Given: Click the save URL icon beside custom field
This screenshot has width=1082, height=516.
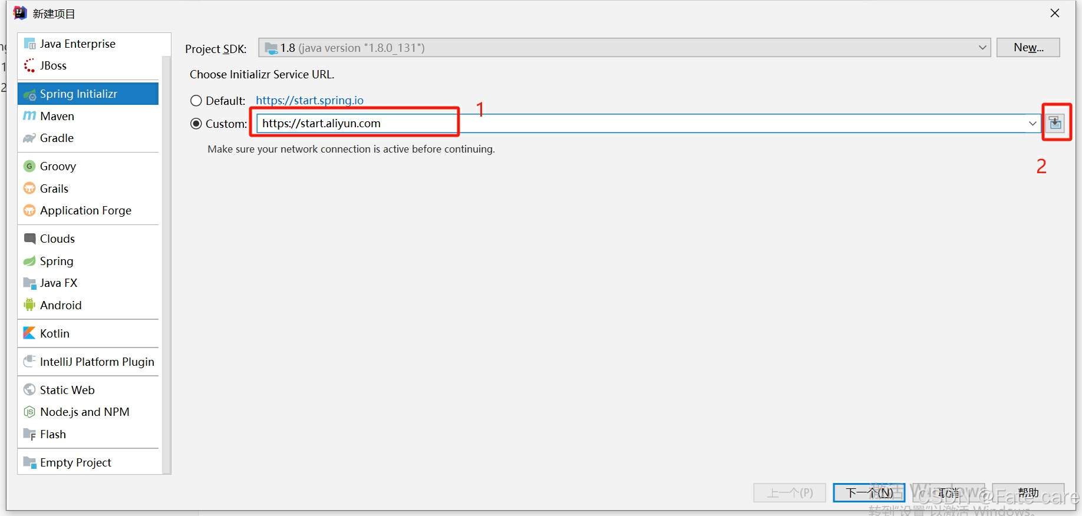Looking at the screenshot, I should click(x=1055, y=123).
